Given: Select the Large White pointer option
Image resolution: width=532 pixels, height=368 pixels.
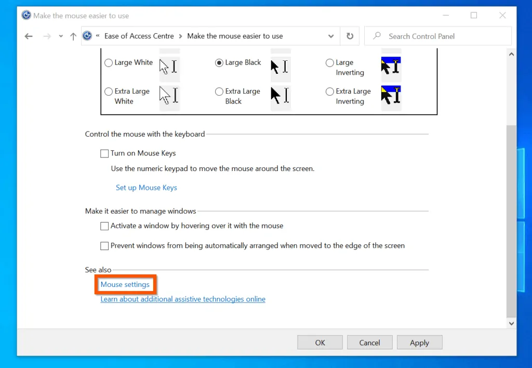Looking at the screenshot, I should (109, 63).
